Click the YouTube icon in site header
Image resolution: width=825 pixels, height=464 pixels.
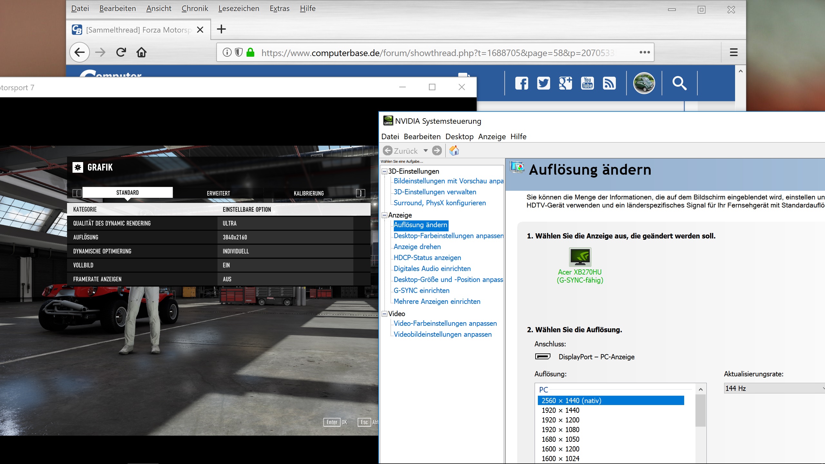pos(587,83)
